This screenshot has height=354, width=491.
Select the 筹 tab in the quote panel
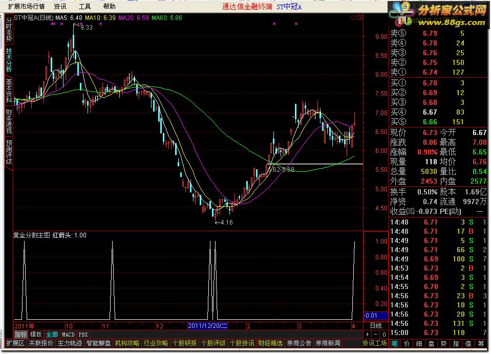click(x=481, y=344)
